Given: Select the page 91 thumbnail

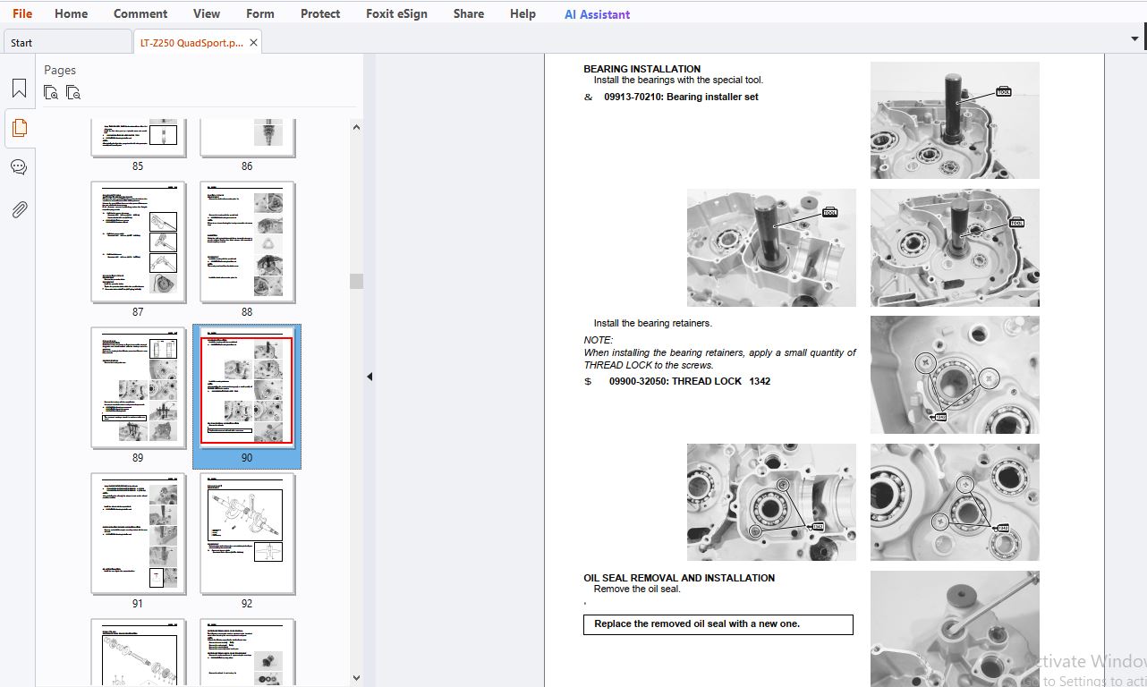Looking at the screenshot, I should (139, 533).
